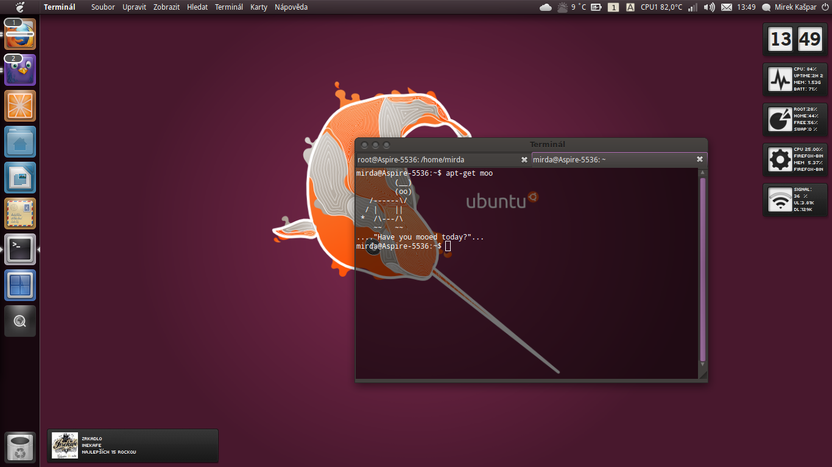The width and height of the screenshot is (832, 467).
Task: Open the Soubor menu
Action: pyautogui.click(x=103, y=7)
